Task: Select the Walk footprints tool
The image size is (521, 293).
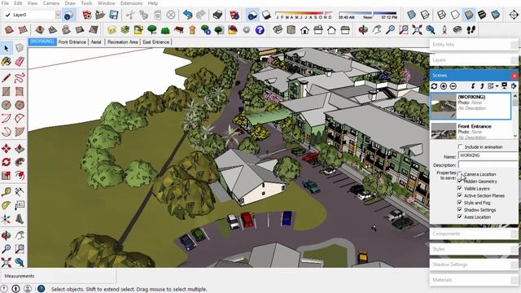Action: (471, 30)
